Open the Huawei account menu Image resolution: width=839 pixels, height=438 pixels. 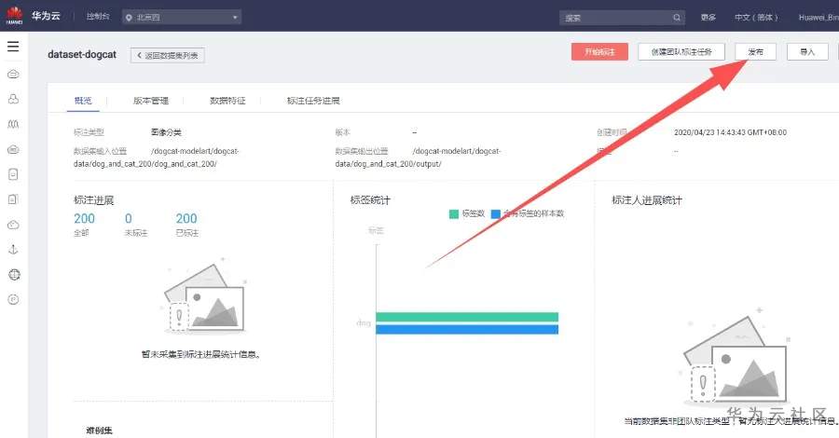click(x=818, y=17)
